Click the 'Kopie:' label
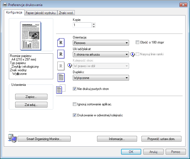 [x=77, y=20]
